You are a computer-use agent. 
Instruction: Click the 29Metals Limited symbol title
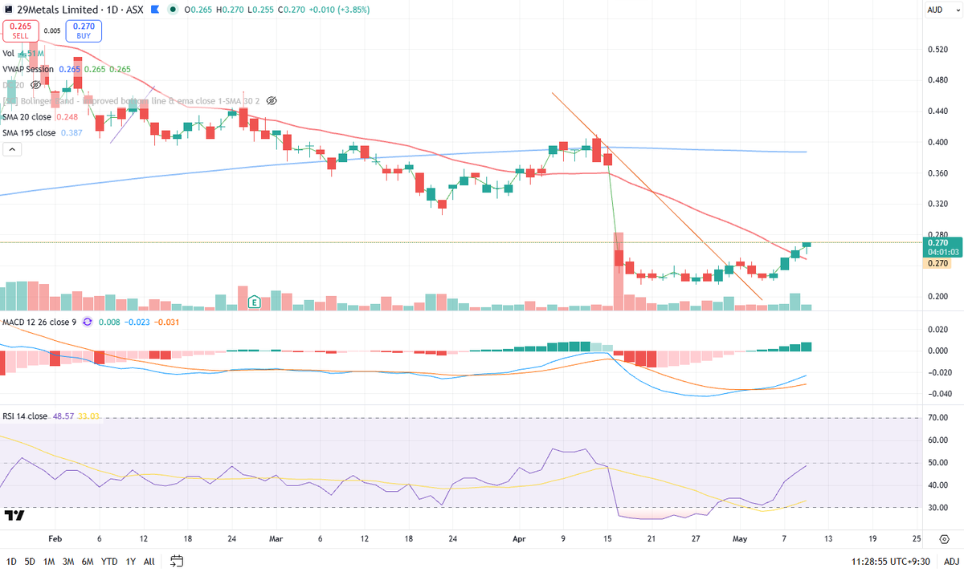58,10
